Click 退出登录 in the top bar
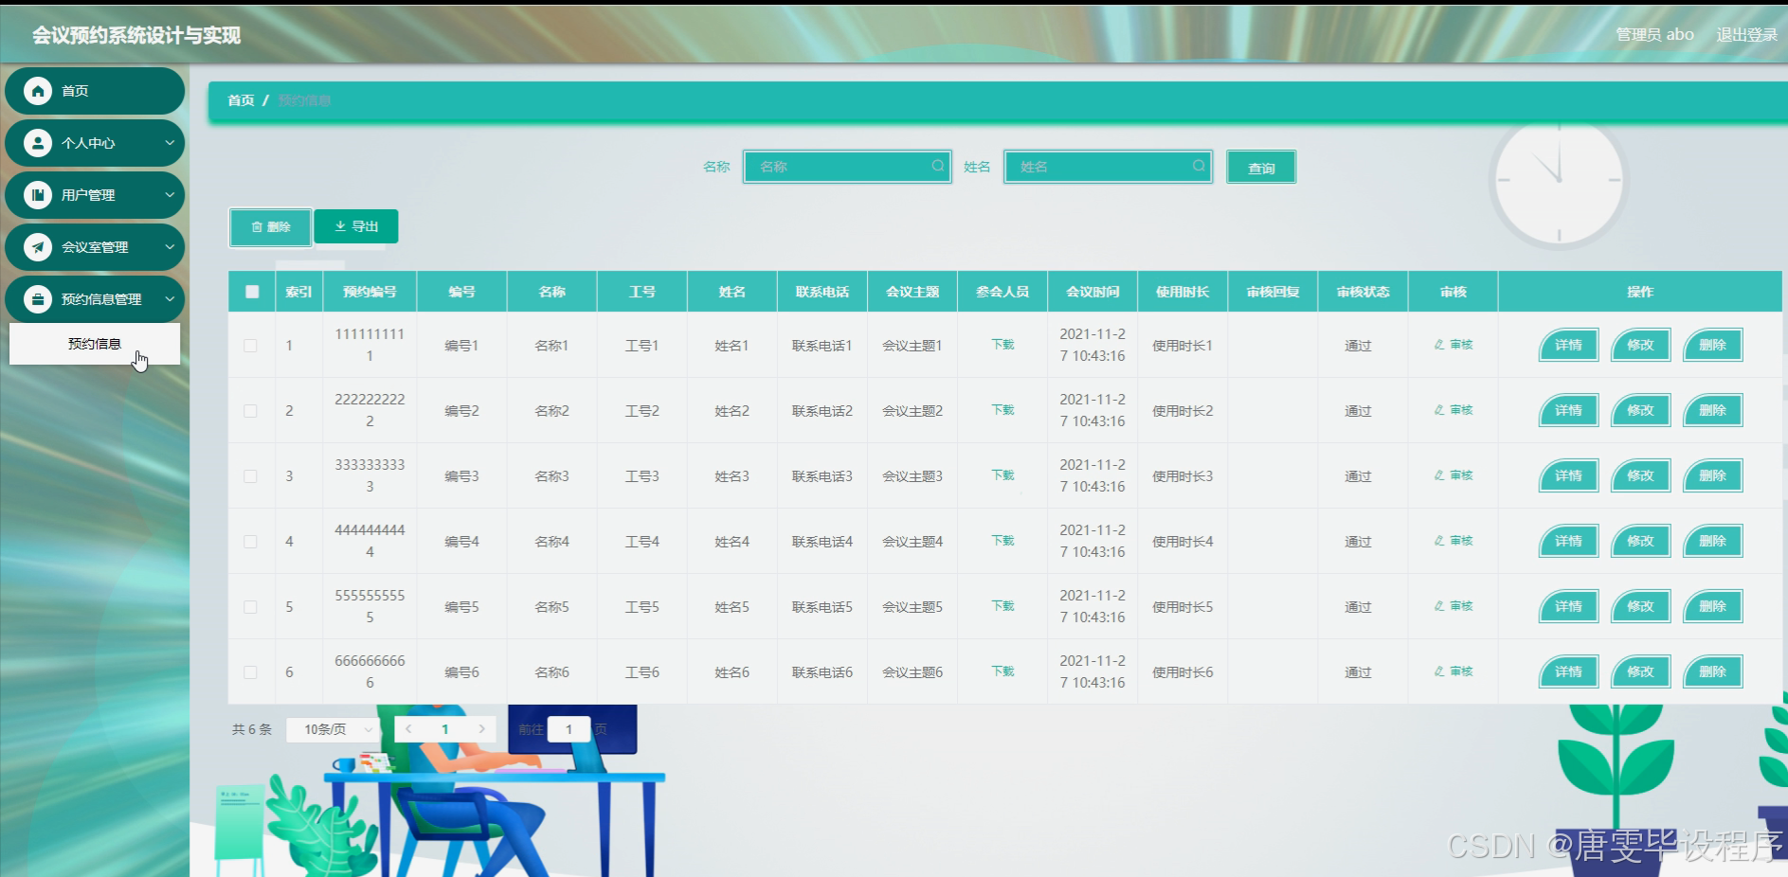The image size is (1788, 877). click(1746, 33)
